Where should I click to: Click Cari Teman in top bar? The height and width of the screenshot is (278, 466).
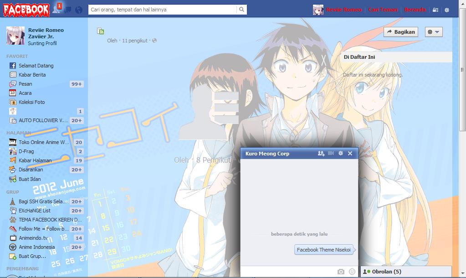point(383,10)
